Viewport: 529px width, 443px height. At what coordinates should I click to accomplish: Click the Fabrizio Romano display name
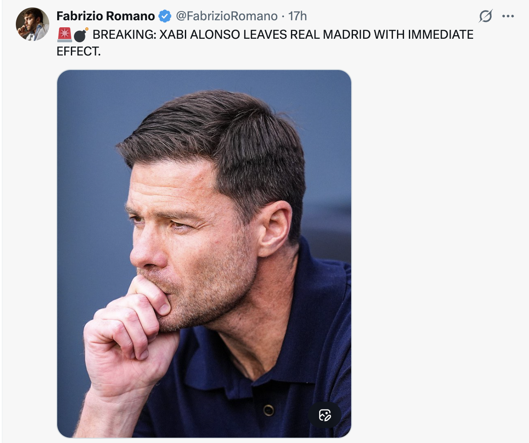click(106, 16)
